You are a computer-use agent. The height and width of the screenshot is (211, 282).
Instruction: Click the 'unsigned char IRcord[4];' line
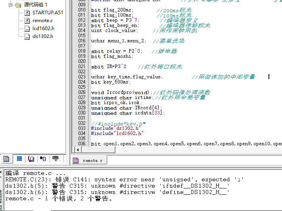127,108
